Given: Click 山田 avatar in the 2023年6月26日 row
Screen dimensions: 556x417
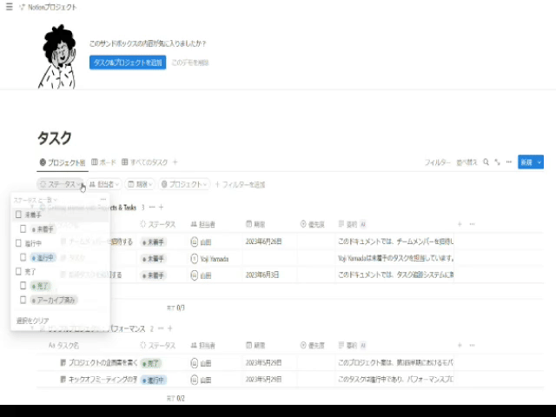Looking at the screenshot, I should (194, 242).
